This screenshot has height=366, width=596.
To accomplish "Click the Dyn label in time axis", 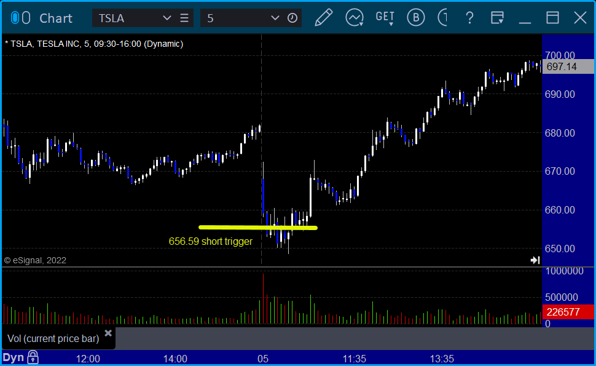I will point(14,357).
